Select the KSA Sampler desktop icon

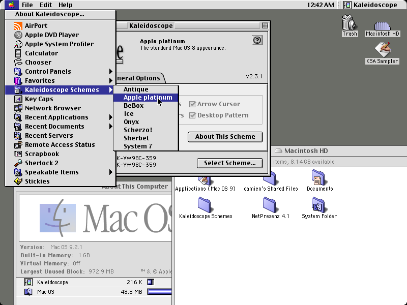click(x=383, y=49)
